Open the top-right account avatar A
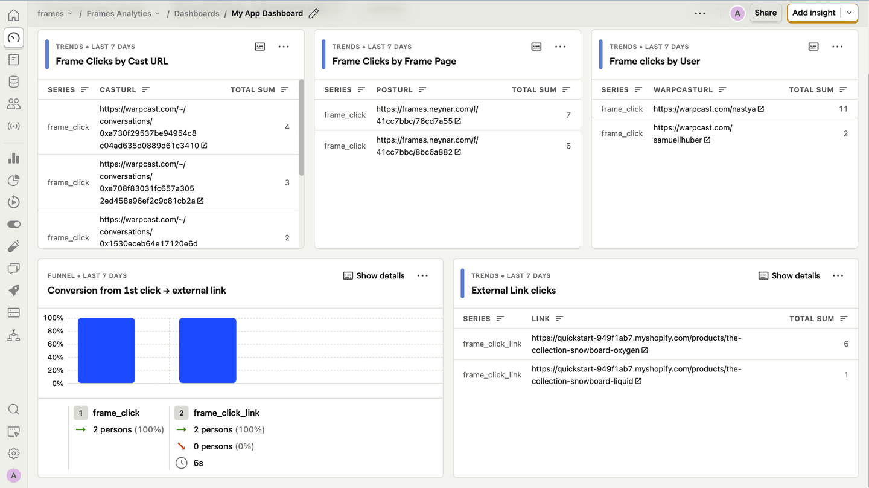The image size is (869, 488). pos(737,13)
